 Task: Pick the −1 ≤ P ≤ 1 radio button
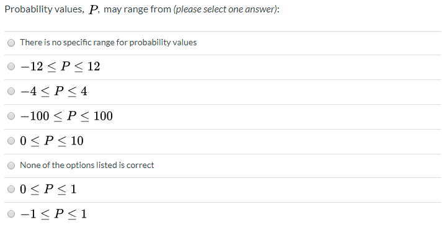pos(11,214)
